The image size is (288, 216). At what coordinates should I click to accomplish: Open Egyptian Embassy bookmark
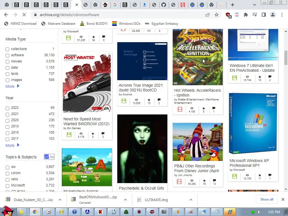161,24
